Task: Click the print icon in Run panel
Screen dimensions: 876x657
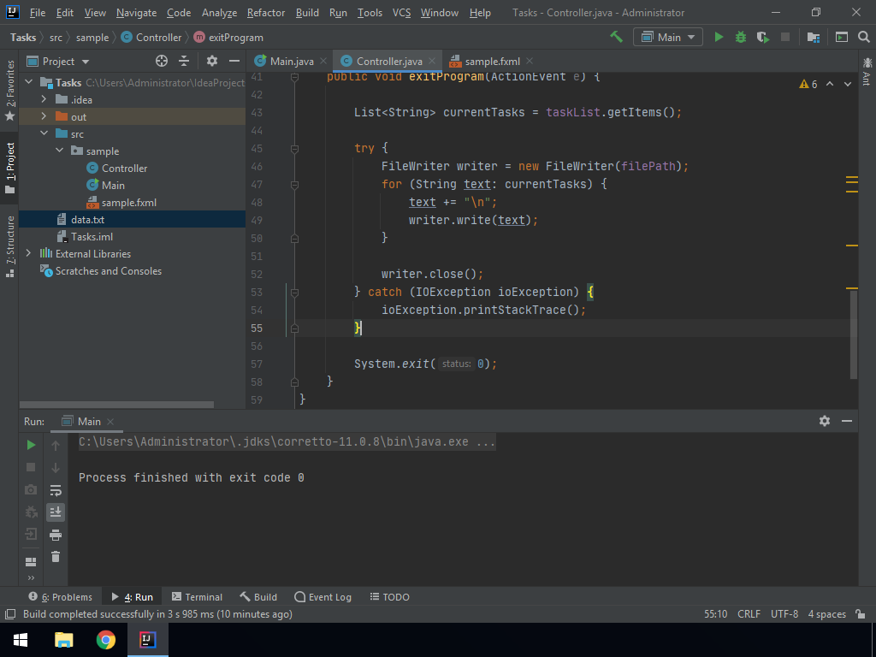Action: click(x=56, y=536)
